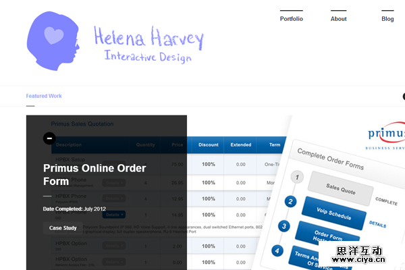This screenshot has width=405, height=270.
Task: Click the DETAILS link beside Voip Schedule
Action: pyautogui.click(x=377, y=224)
